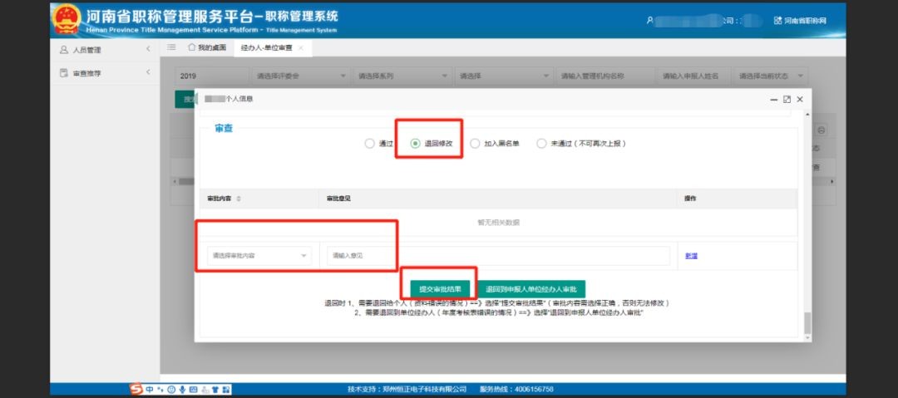Choose the 加入黑名单 radio option

(x=494, y=144)
